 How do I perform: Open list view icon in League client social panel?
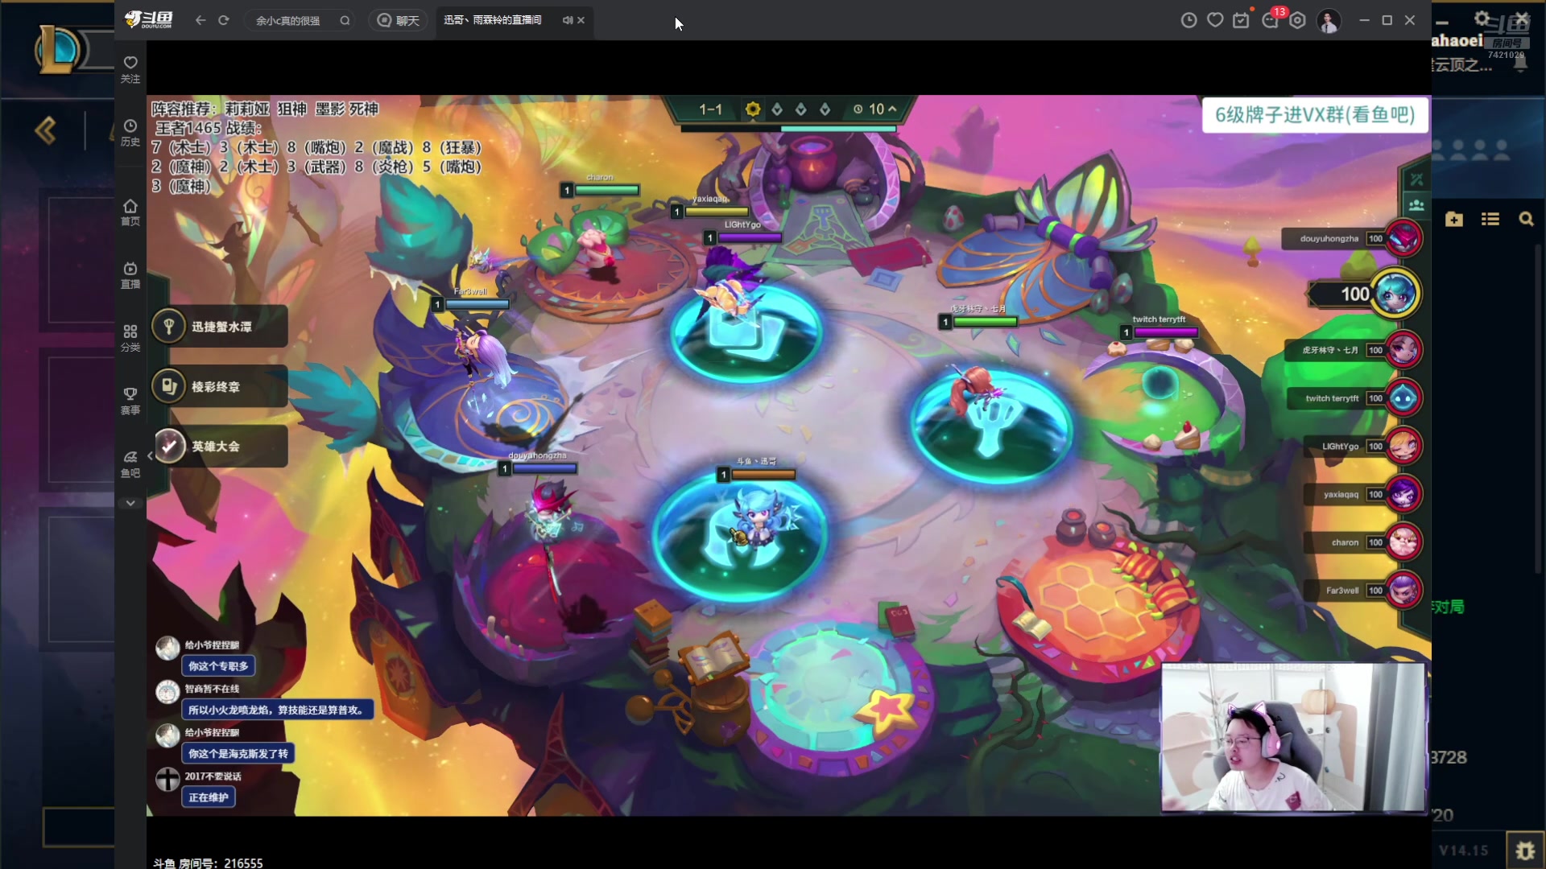coord(1490,219)
